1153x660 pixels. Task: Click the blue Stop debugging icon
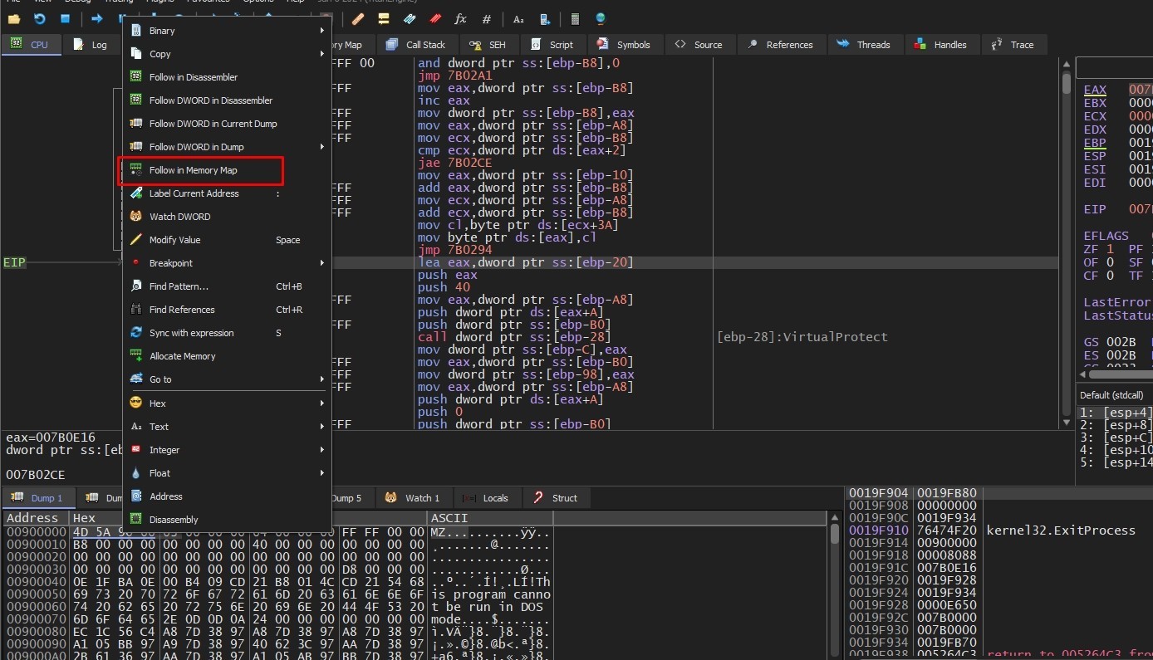pos(66,18)
